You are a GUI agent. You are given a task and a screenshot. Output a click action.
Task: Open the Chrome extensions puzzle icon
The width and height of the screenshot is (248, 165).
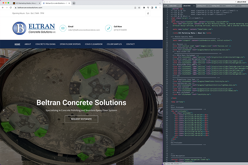144,8
